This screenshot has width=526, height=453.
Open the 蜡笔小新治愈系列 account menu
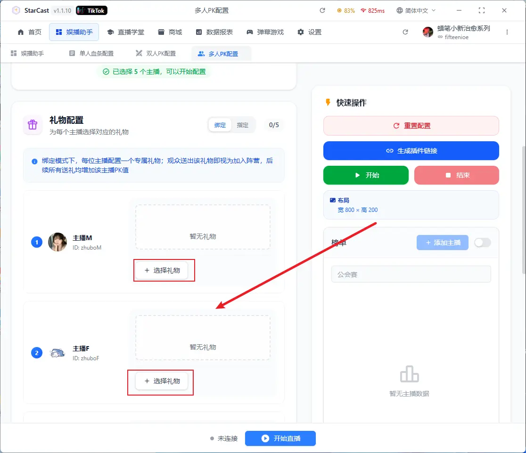(x=457, y=32)
